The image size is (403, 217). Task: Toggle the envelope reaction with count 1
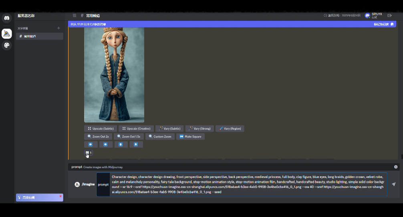point(88,153)
